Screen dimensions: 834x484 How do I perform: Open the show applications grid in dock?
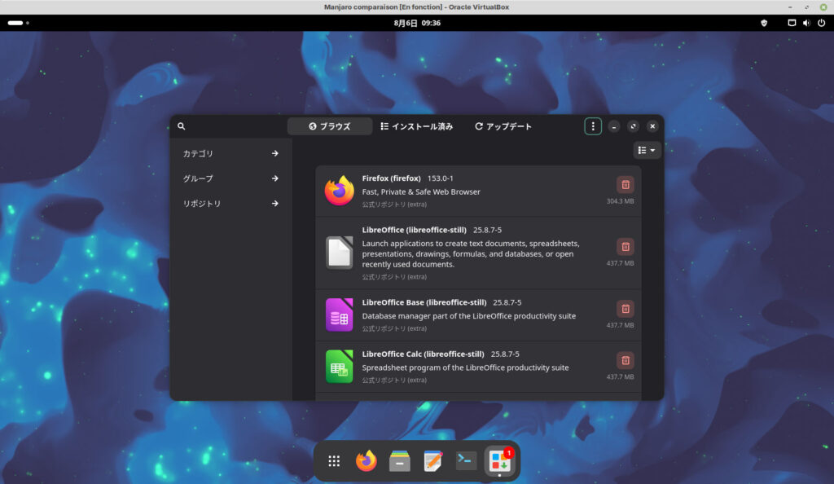333,461
